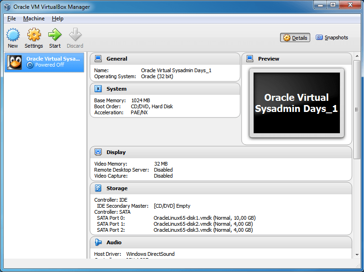This screenshot has width=364, height=272.
Task: Click the Storage section disk icon
Action: (x=98, y=188)
